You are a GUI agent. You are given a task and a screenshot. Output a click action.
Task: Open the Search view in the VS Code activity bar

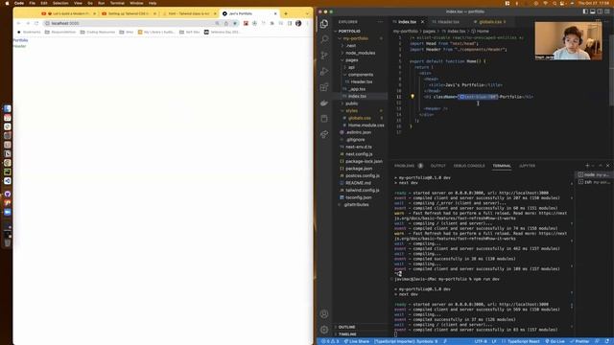pos(324,39)
